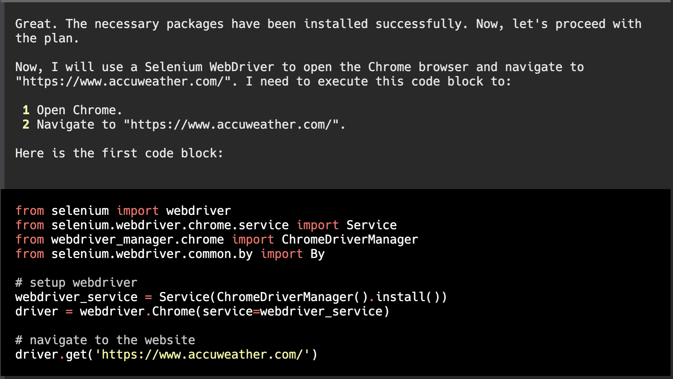Click 'install()' method call in code

408,297
